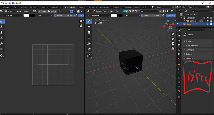Open the Window menu

6,7
